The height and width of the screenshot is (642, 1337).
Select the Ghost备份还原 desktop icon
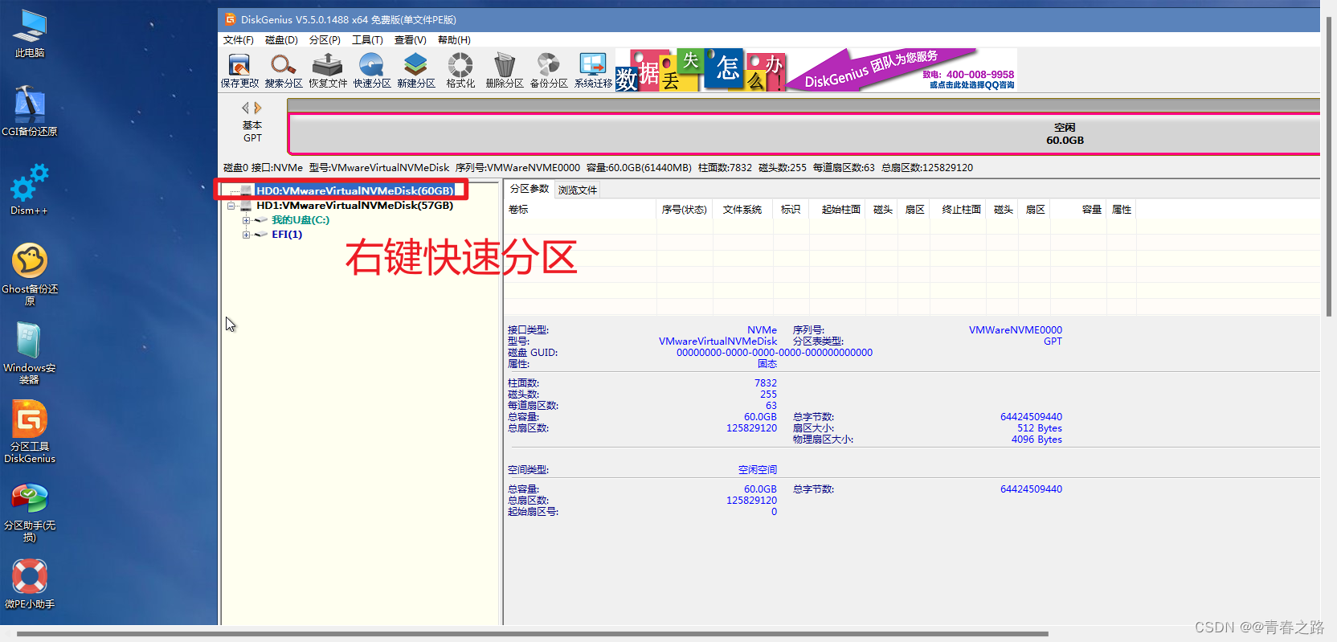pyautogui.click(x=30, y=274)
